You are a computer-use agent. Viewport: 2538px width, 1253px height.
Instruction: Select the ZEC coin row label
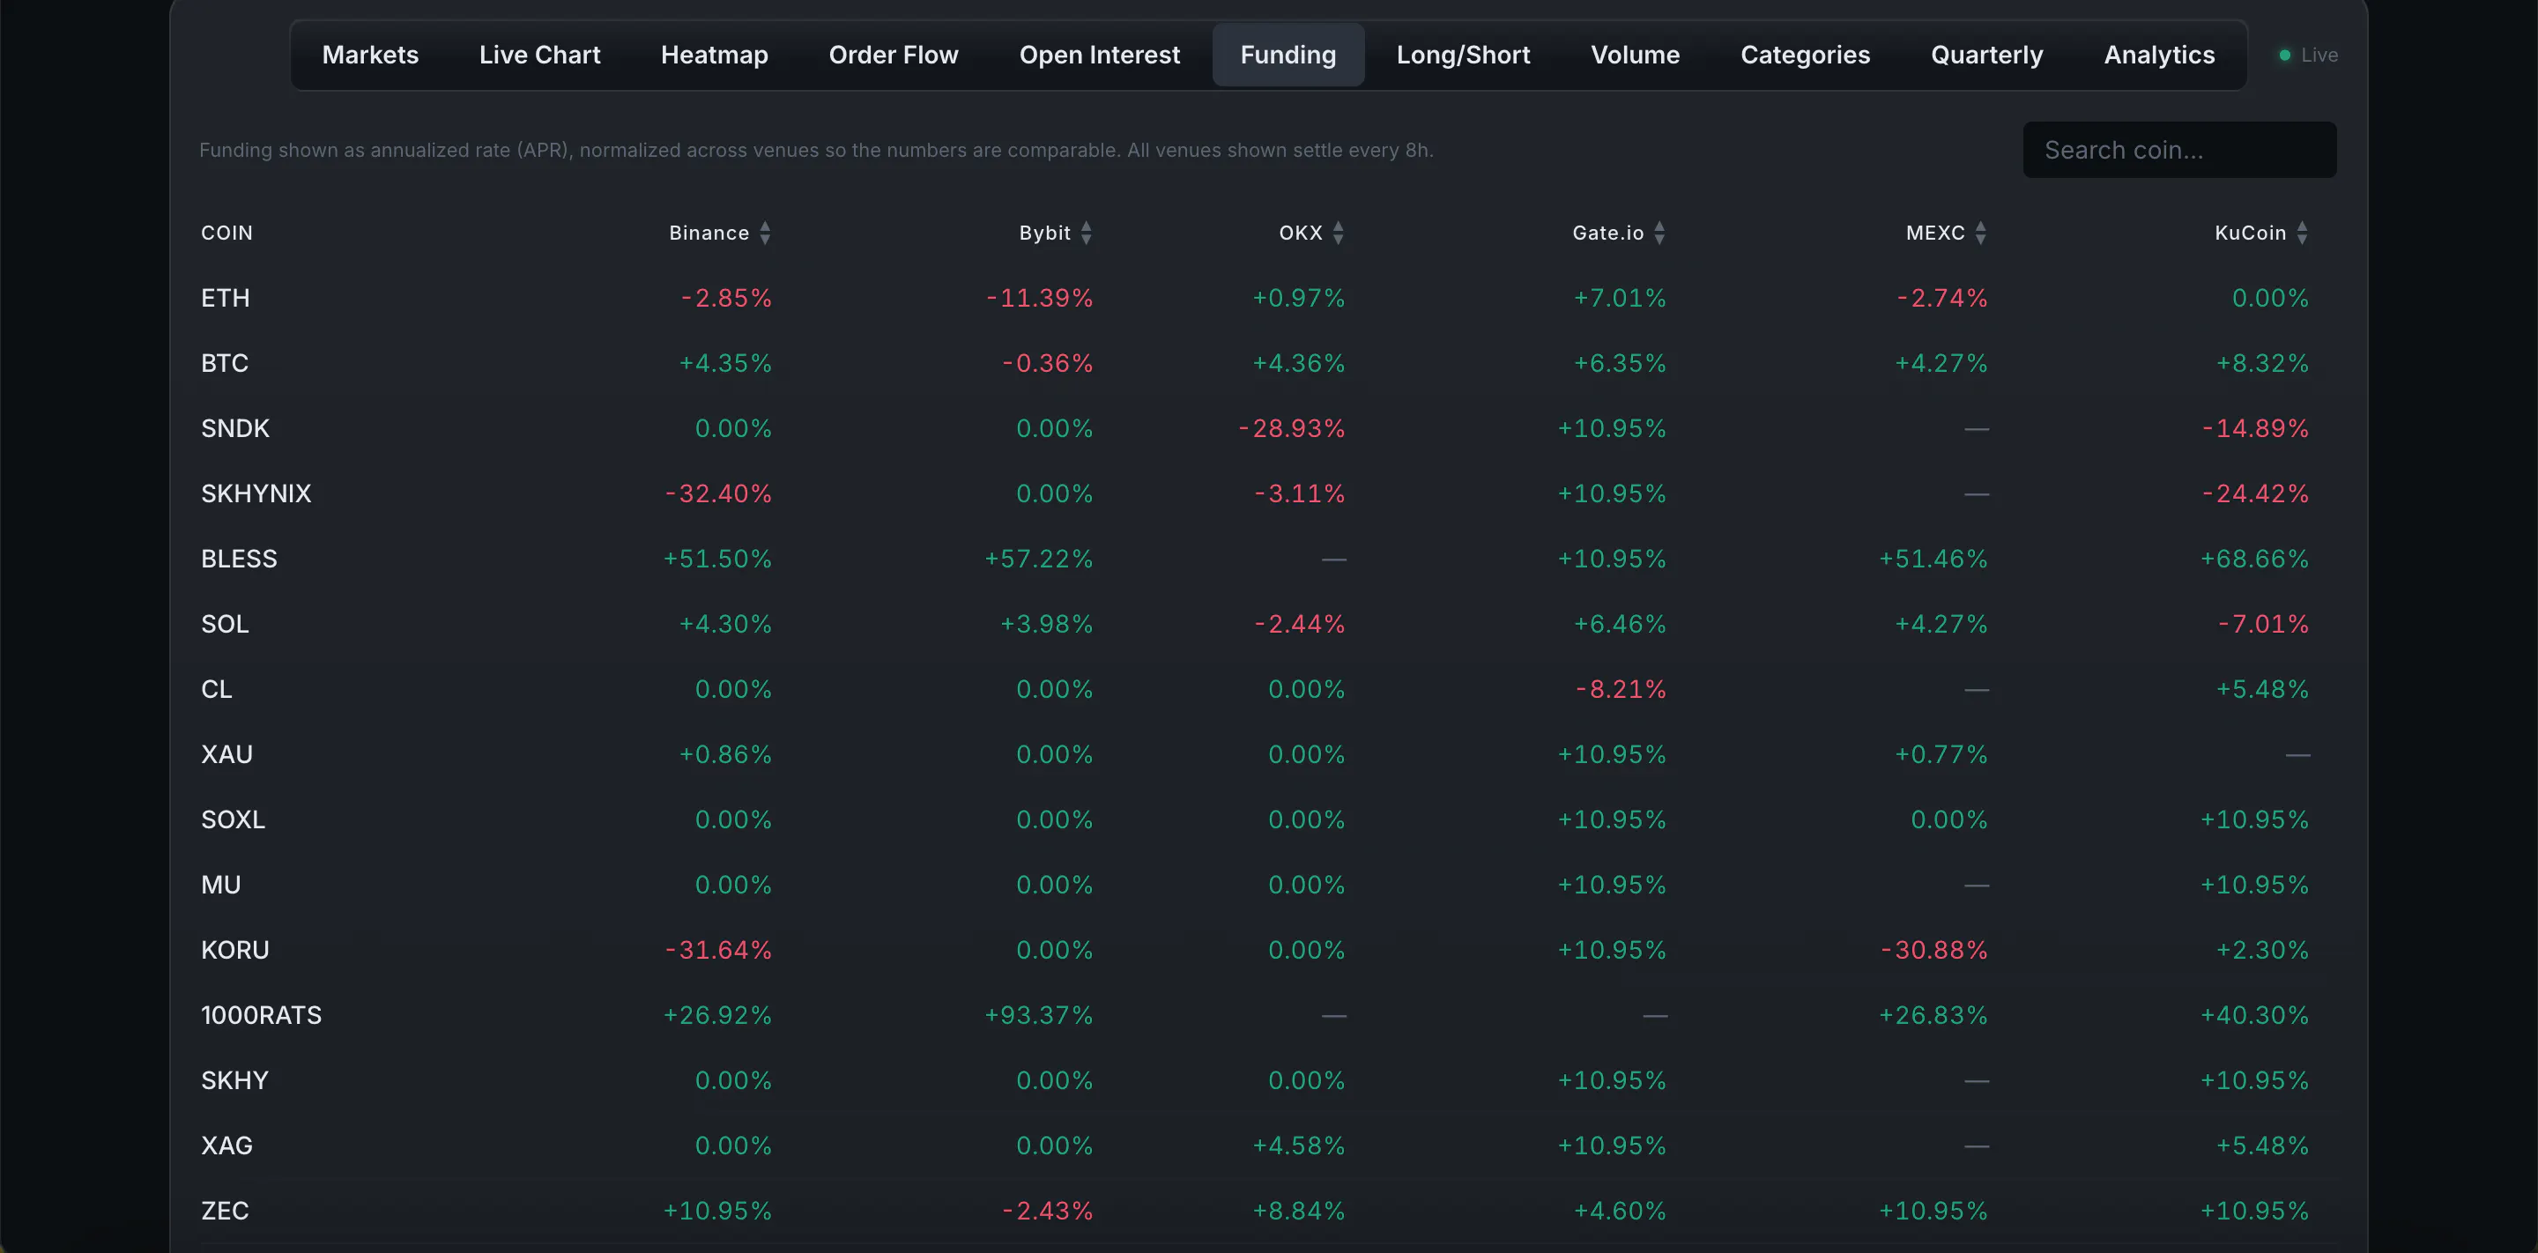coord(225,1211)
